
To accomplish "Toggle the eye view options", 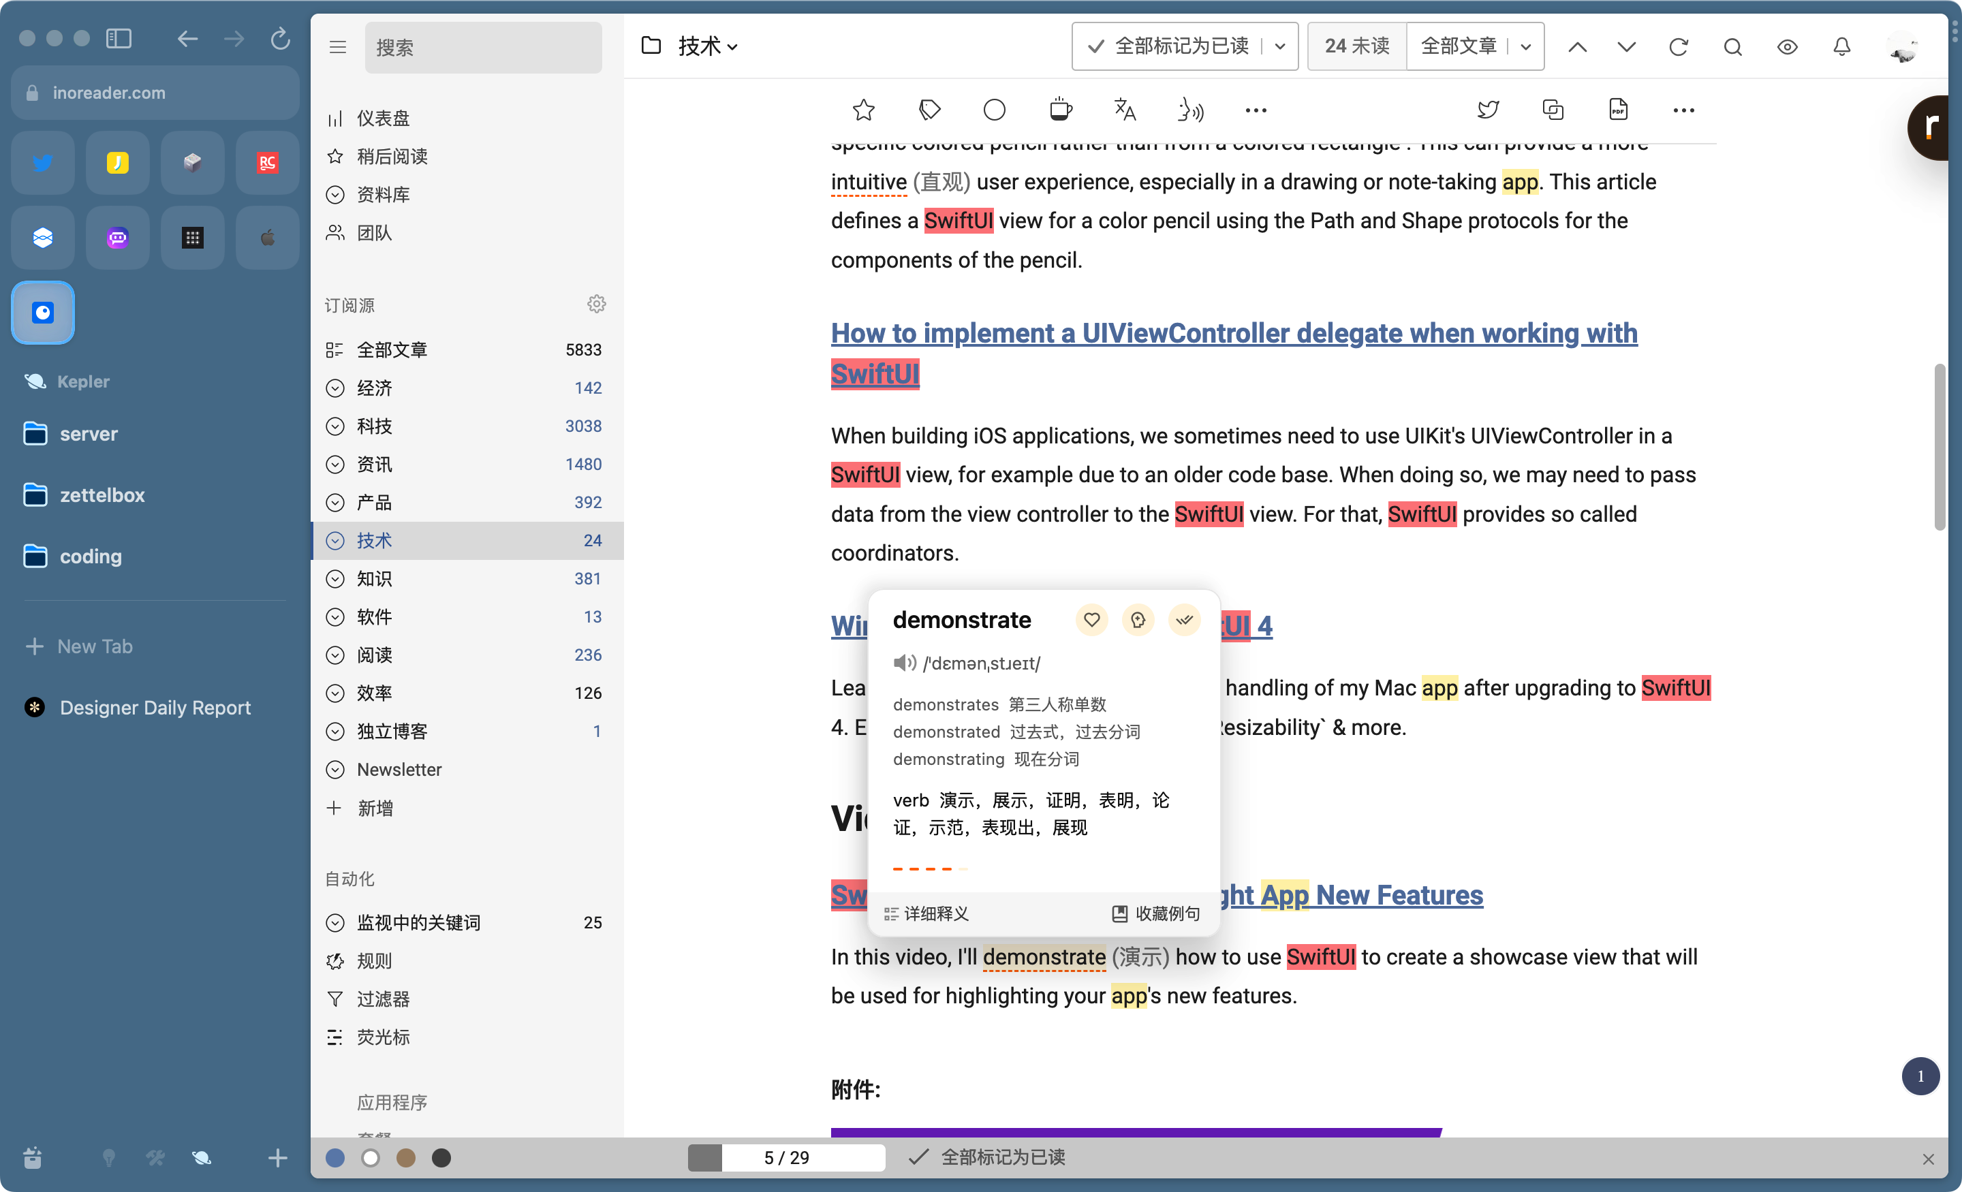I will [1788, 47].
